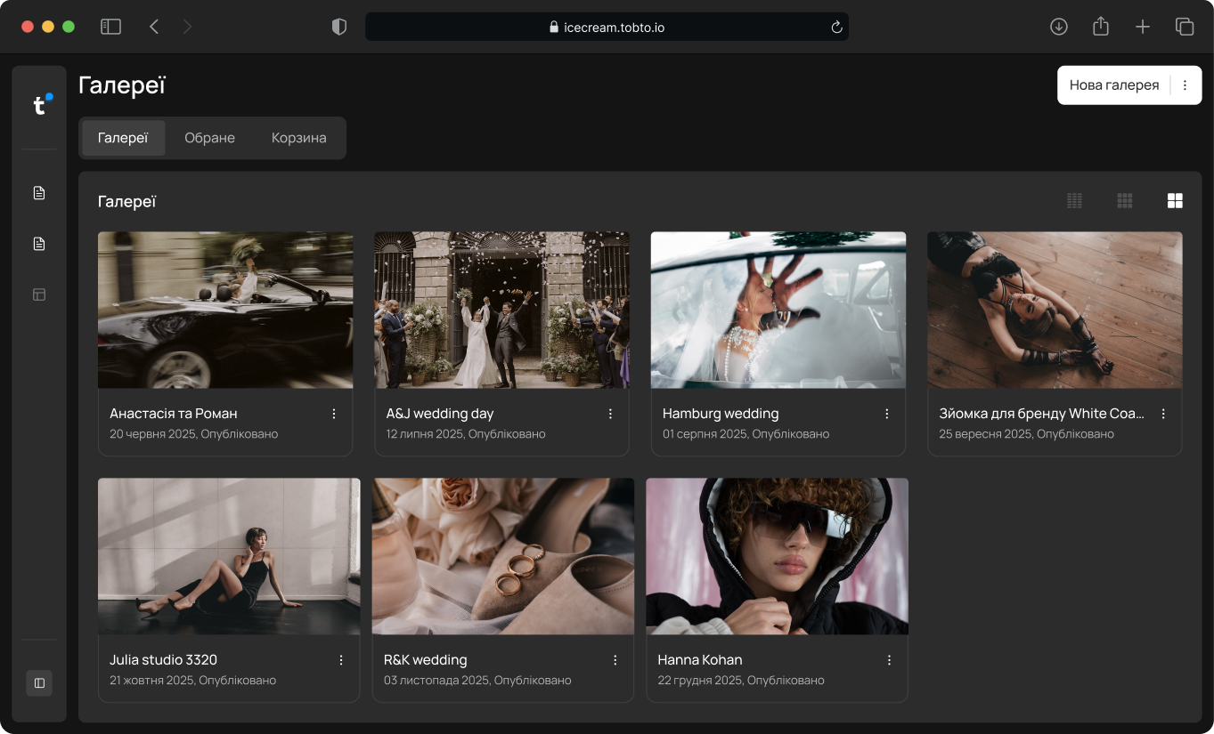The height and width of the screenshot is (734, 1214).
Task: Open tab overview in the browser
Action: [1185, 27]
